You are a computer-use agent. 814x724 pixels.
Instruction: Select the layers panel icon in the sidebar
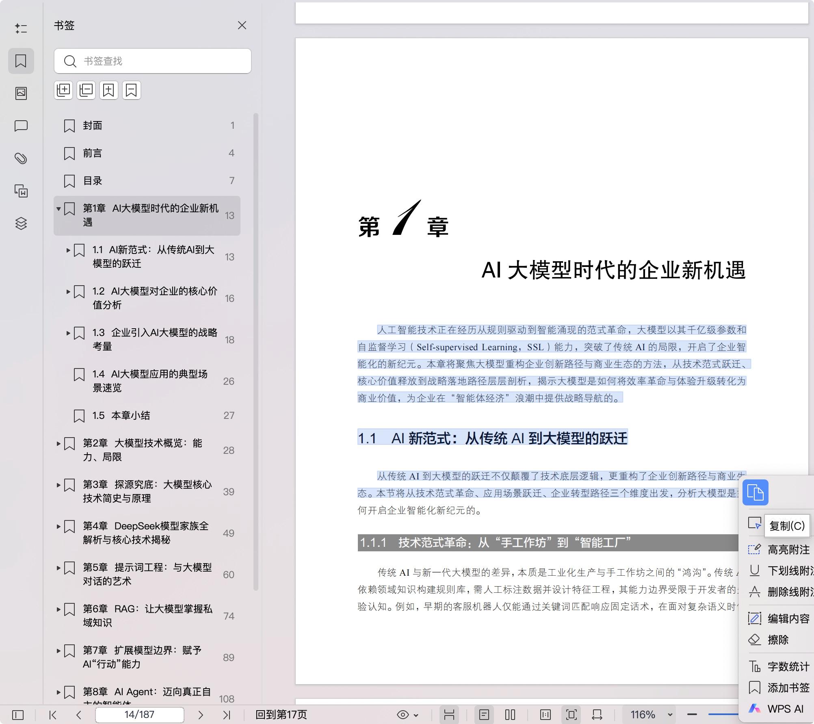(21, 223)
